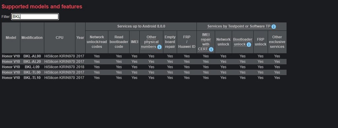This screenshot has width=338, height=128.
Task: Click the Modification column header
Action: [x=32, y=38]
